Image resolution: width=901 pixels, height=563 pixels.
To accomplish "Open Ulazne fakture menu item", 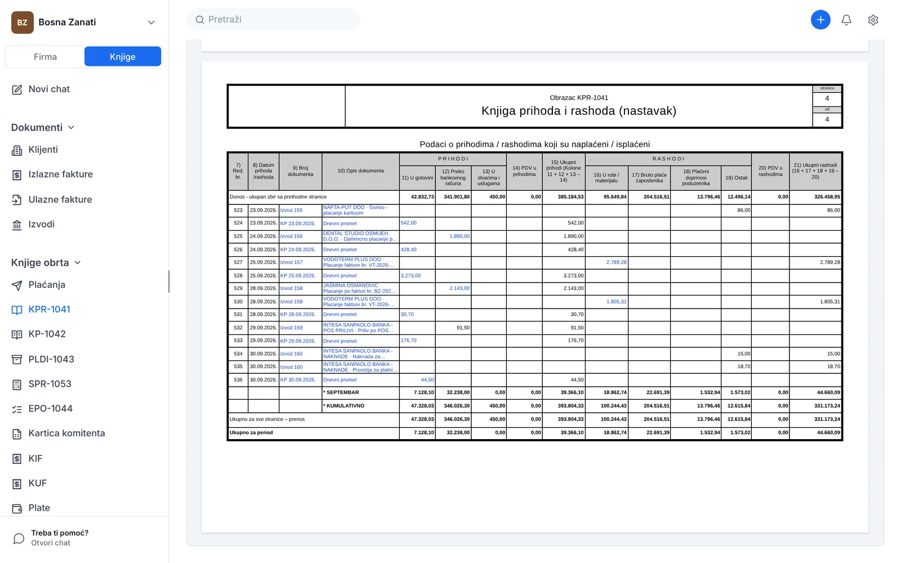I will [84, 199].
